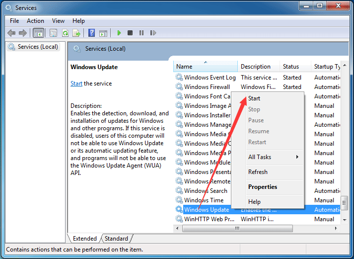Select the Windows Time service row
The height and width of the screenshot is (259, 354).
click(257, 200)
